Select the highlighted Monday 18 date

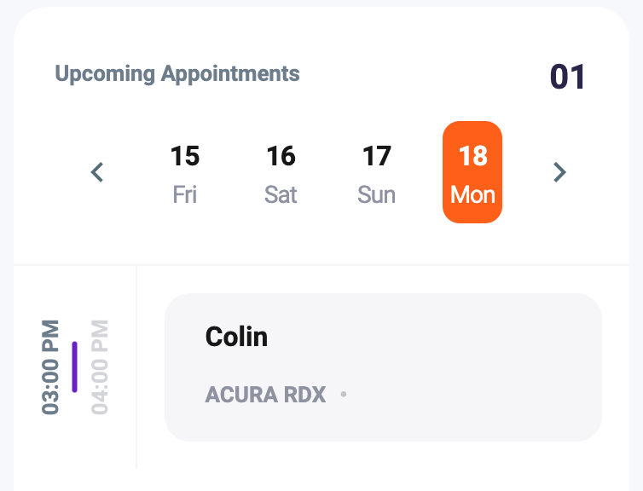click(472, 172)
